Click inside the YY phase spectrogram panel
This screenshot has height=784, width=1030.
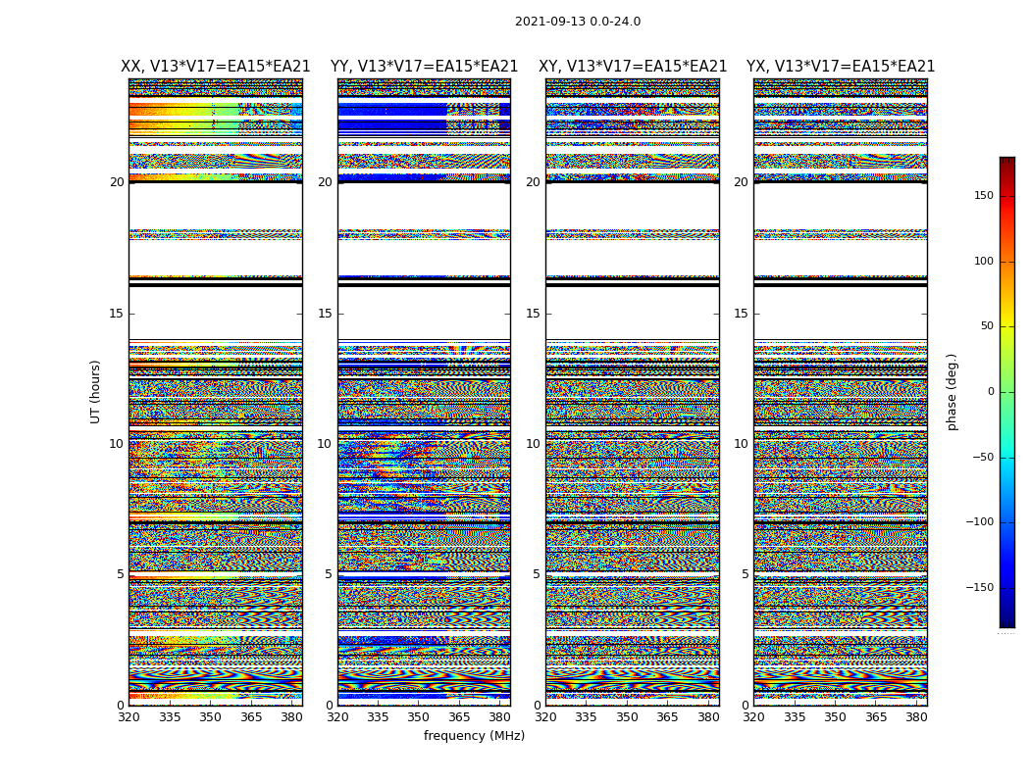[425, 392]
